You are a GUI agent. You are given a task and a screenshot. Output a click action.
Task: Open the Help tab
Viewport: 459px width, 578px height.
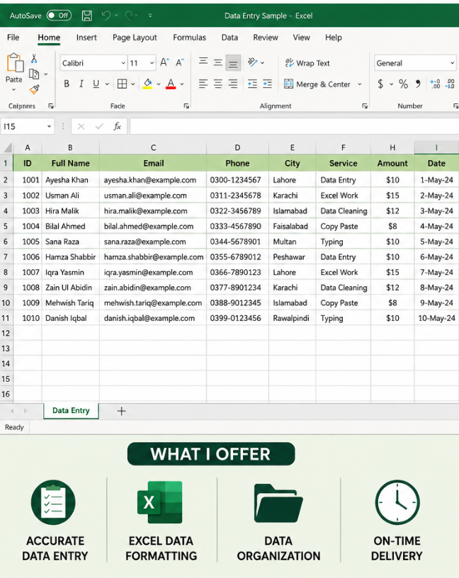coord(334,38)
